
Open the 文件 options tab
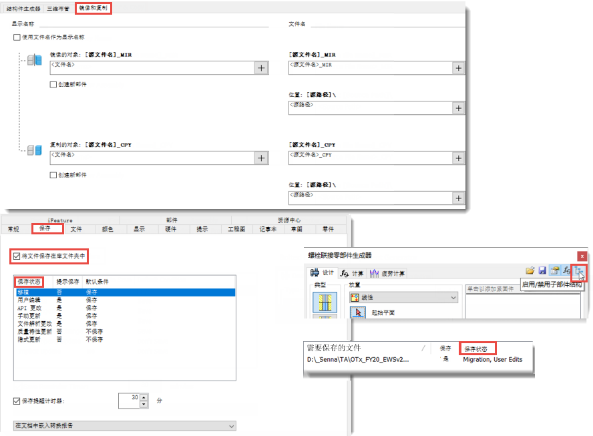76,229
